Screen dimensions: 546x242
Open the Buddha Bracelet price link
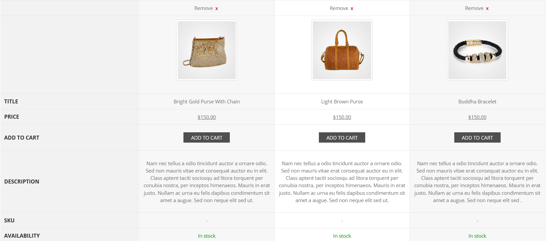(x=477, y=117)
